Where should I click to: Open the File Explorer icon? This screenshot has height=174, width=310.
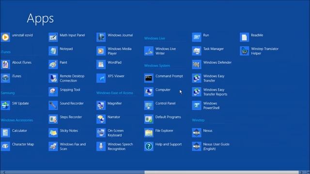pyautogui.click(x=149, y=132)
